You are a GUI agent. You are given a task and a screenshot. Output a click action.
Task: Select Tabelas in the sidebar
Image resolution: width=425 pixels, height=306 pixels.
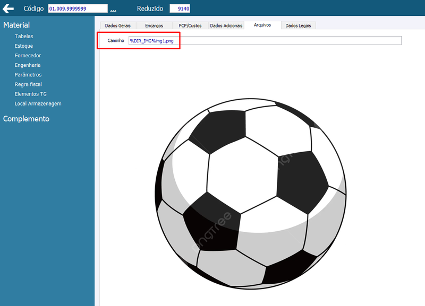tap(24, 36)
